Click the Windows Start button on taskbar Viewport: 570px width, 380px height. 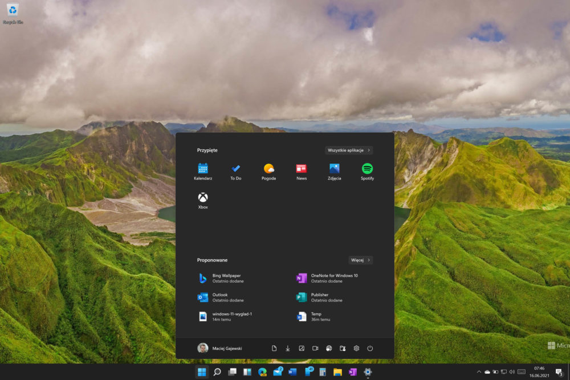coord(202,372)
